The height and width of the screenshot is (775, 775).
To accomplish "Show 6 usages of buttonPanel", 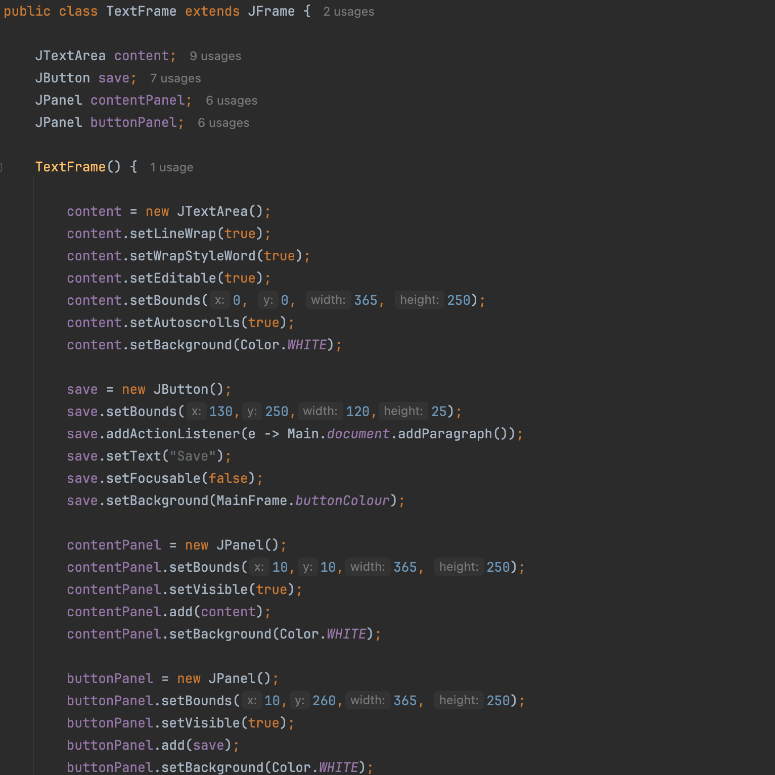I will (x=223, y=123).
